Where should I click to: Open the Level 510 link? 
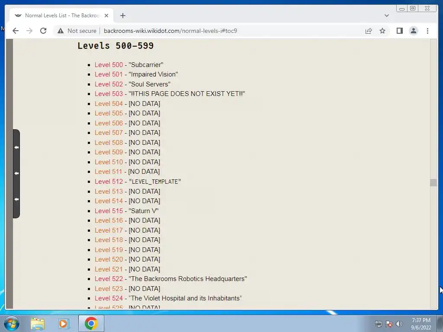tap(109, 162)
